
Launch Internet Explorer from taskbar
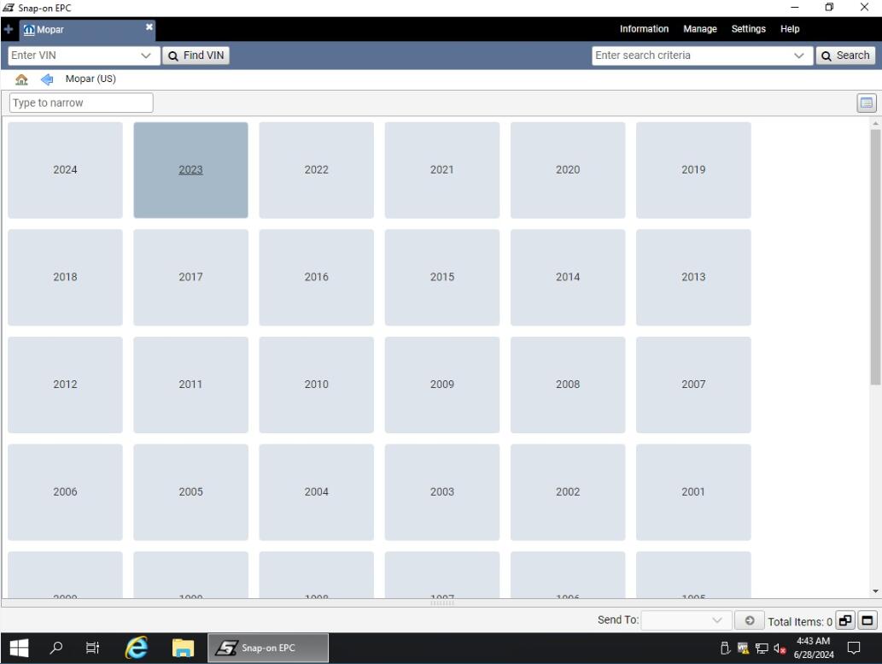click(x=137, y=649)
